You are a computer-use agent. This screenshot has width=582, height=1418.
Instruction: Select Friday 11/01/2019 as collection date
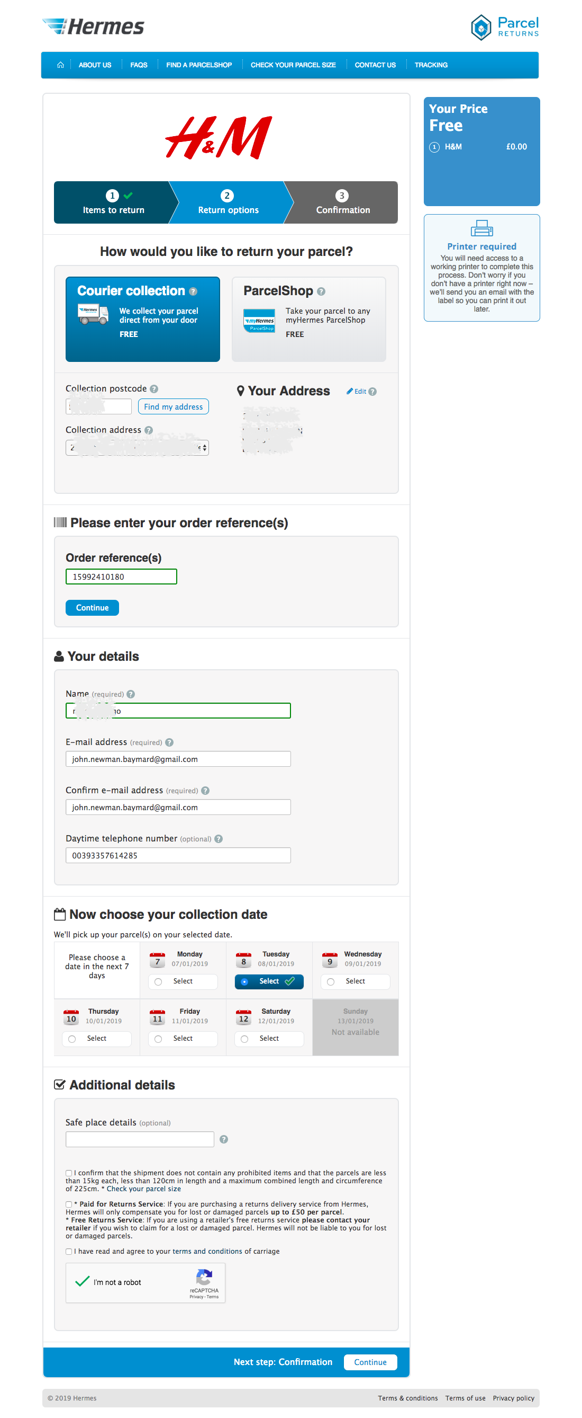(x=183, y=1039)
